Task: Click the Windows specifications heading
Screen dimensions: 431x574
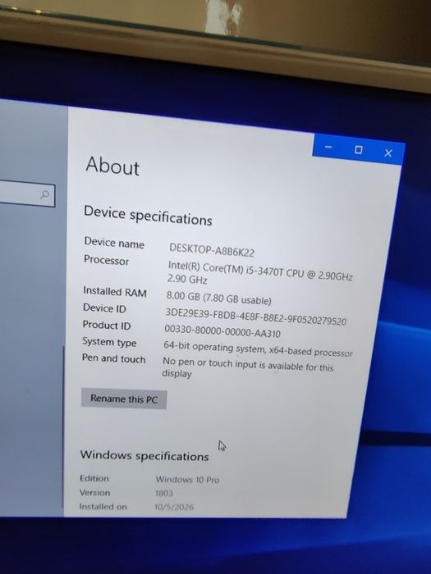Action: point(144,456)
